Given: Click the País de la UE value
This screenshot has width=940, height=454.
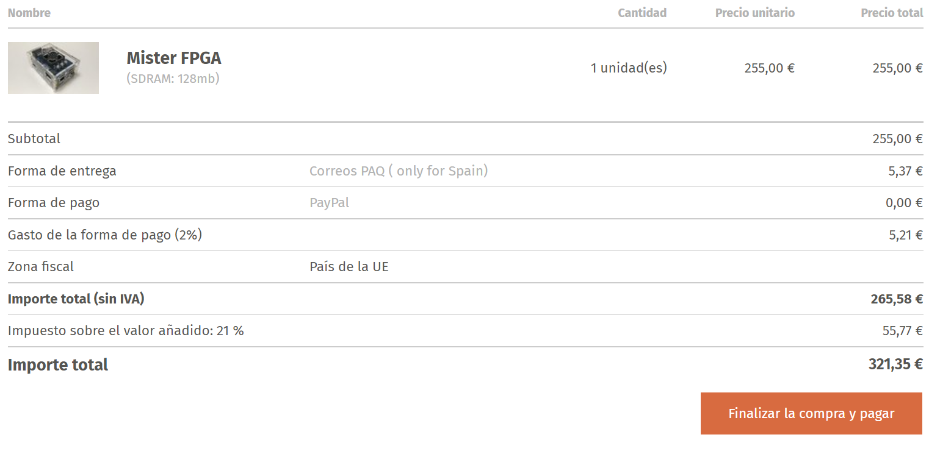Looking at the screenshot, I should pyautogui.click(x=349, y=266).
